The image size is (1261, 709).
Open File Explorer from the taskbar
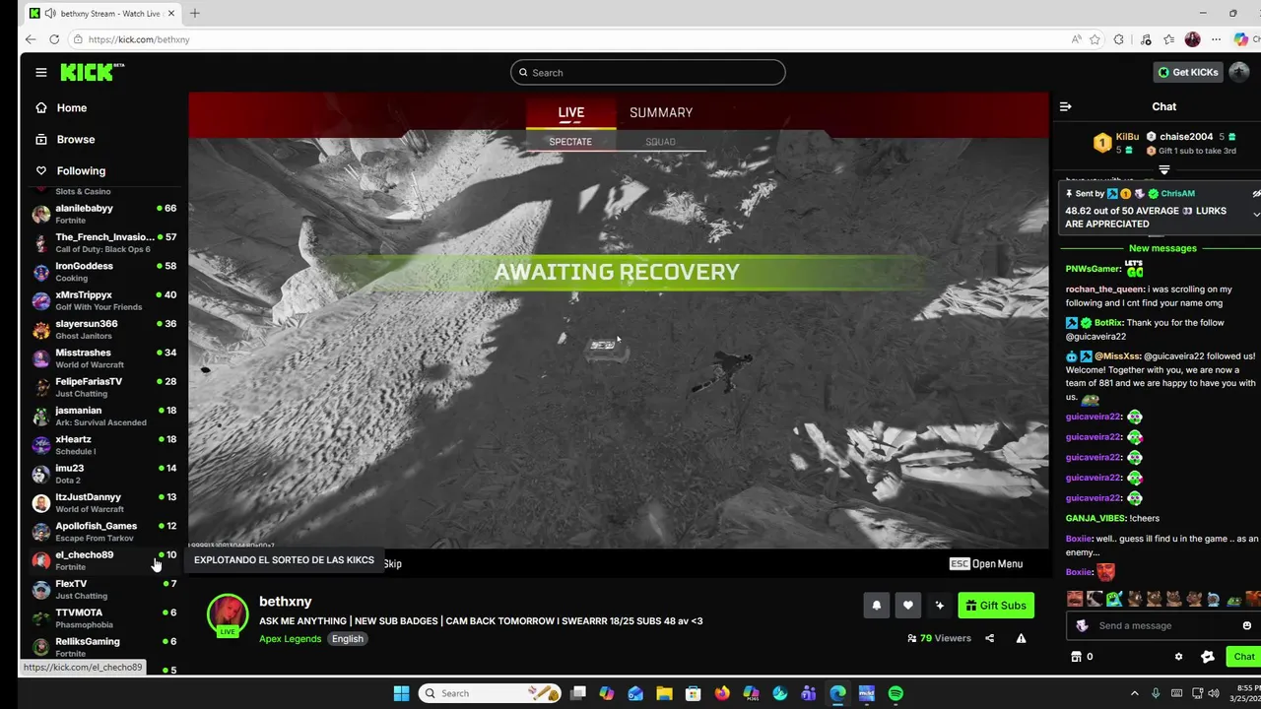(664, 693)
